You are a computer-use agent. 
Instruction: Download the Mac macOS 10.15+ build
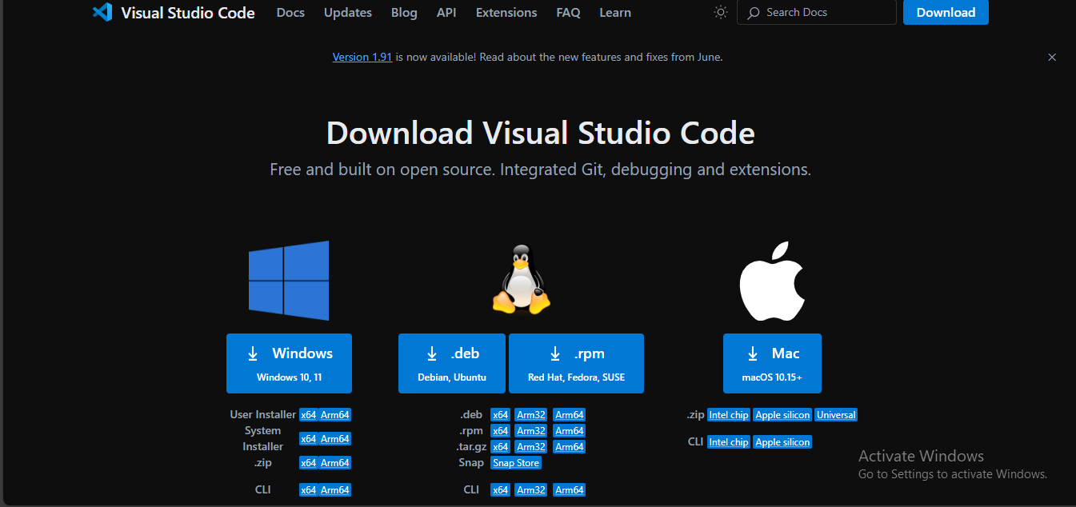coord(772,363)
